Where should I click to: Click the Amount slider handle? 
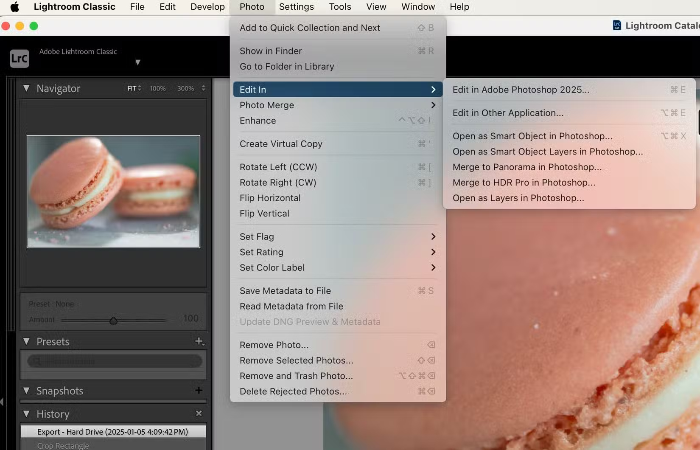tap(113, 321)
